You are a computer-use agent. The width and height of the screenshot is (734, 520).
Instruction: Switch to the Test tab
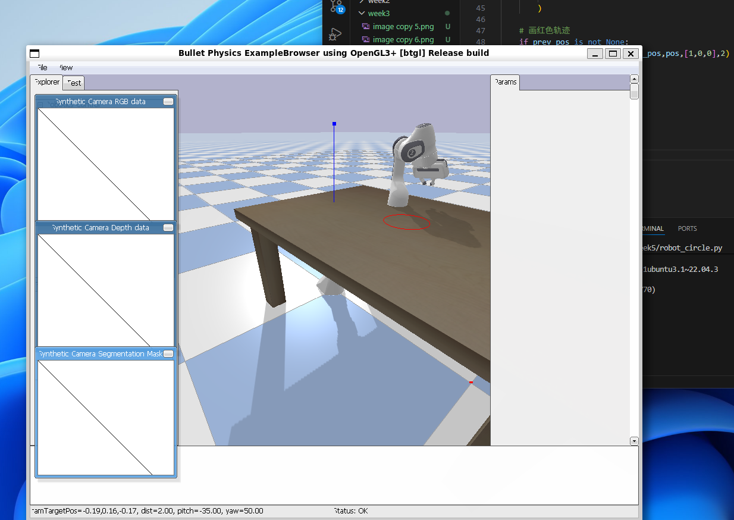click(x=74, y=83)
